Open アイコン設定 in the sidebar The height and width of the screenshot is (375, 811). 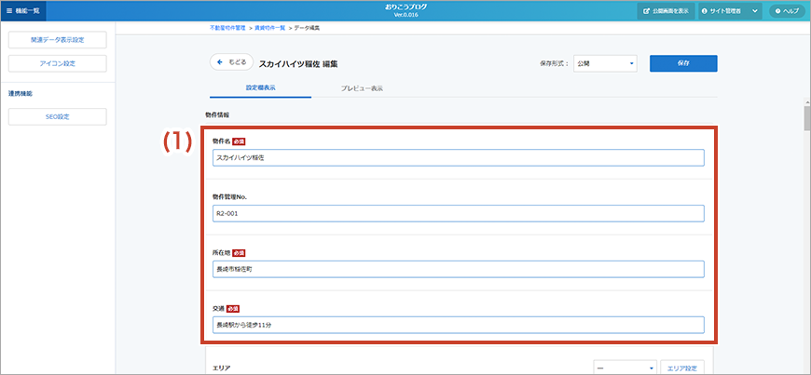pos(56,63)
